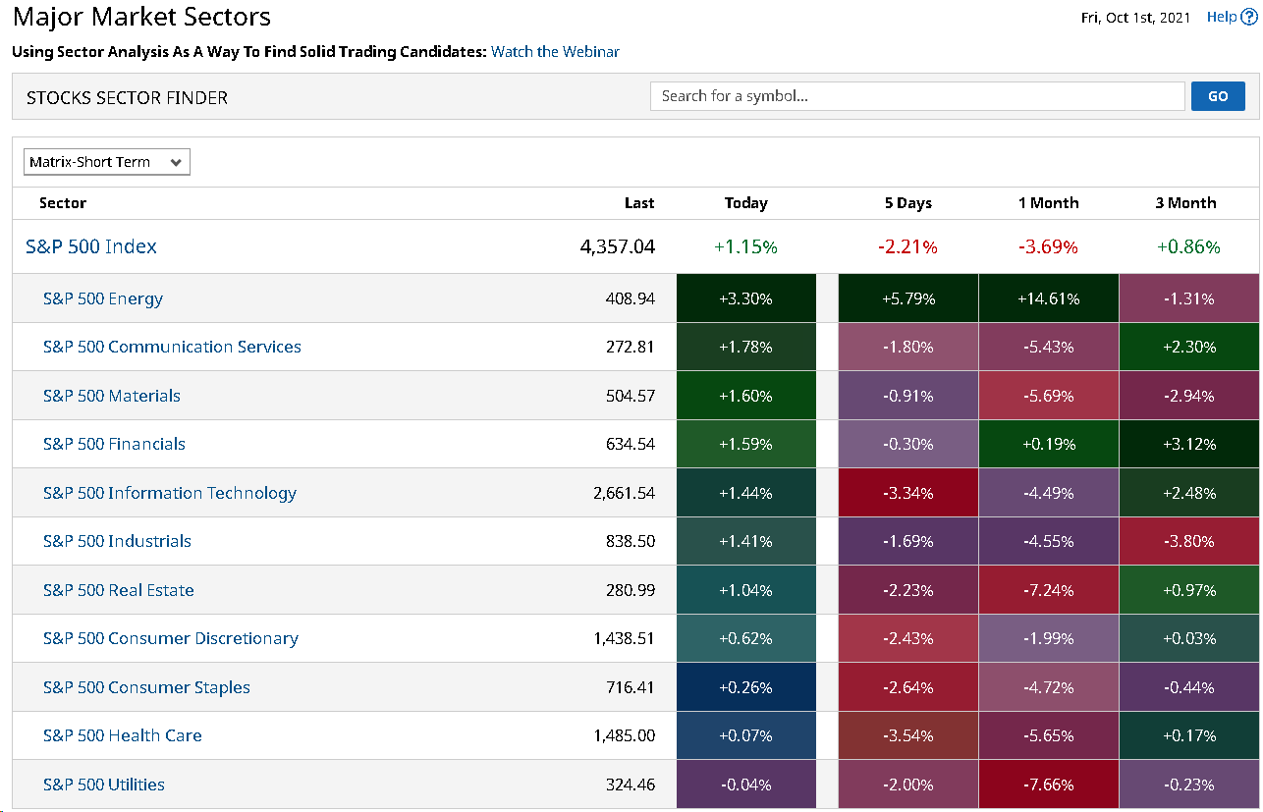The width and height of the screenshot is (1263, 812).
Task: Click Energy's +14.61% 1 Month cell
Action: coord(1049,298)
